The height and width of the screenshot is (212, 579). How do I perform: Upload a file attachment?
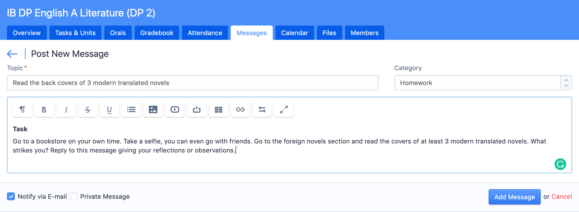tap(197, 109)
